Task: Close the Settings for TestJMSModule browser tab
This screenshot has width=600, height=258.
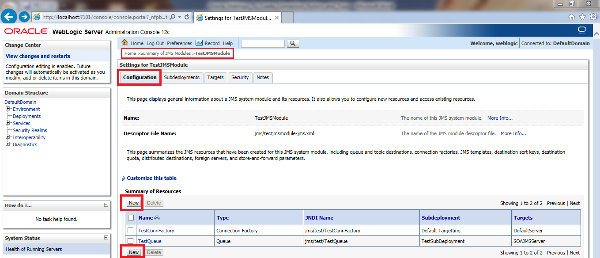Action: click(x=277, y=18)
